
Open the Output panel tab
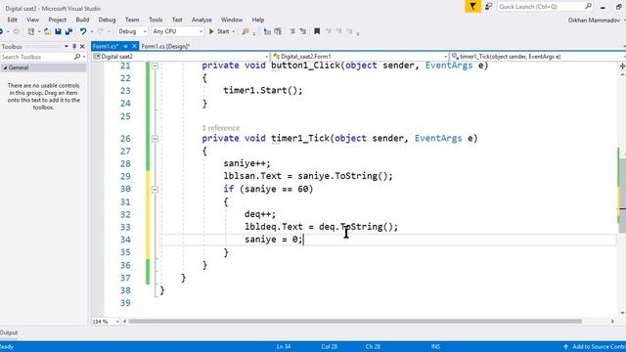(x=9, y=332)
